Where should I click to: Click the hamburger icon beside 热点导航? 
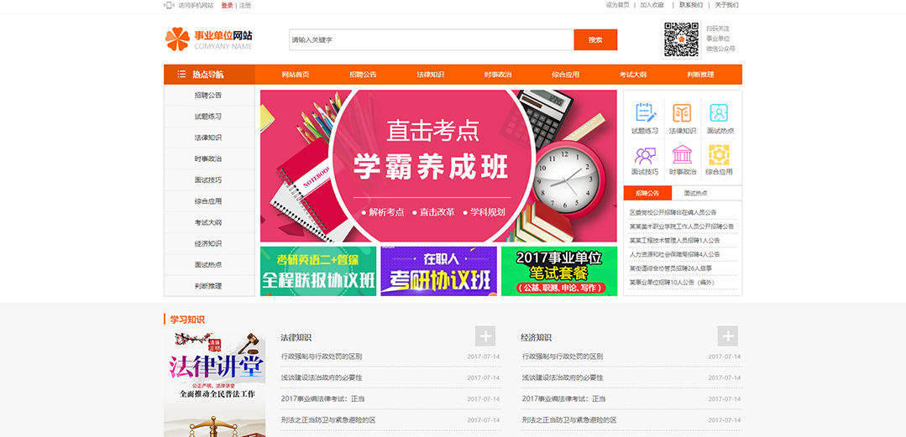[181, 75]
